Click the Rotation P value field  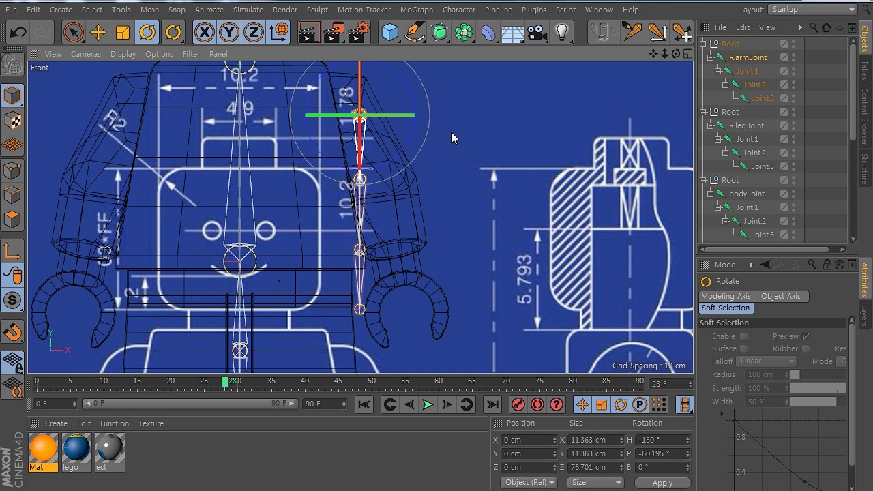[663, 453]
